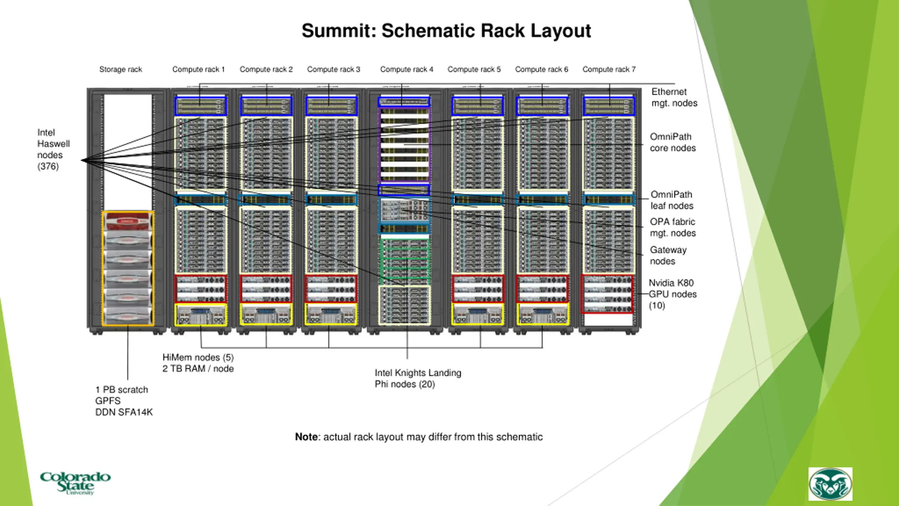Click the blue Ethernet switch box in rack 5
Screen dimensions: 899x506
478,106
